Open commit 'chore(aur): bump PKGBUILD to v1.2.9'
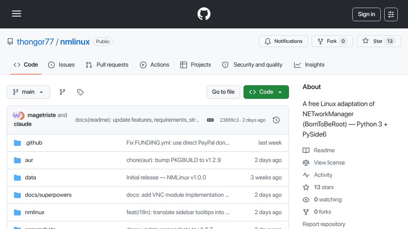Viewport: 408px width, 229px height. tap(173, 160)
